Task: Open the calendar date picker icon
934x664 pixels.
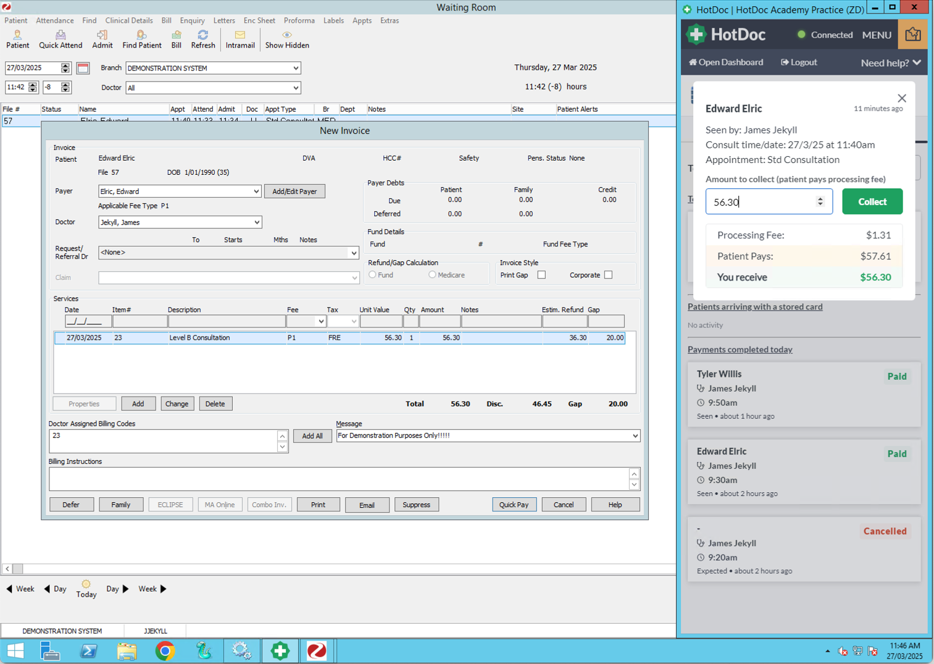Action: point(83,68)
